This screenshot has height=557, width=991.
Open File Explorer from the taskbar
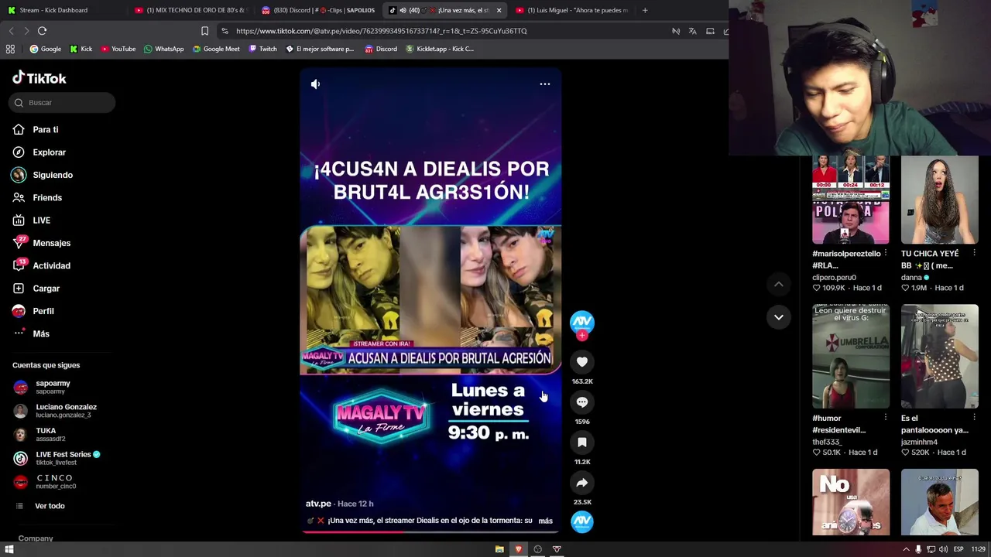click(x=499, y=549)
